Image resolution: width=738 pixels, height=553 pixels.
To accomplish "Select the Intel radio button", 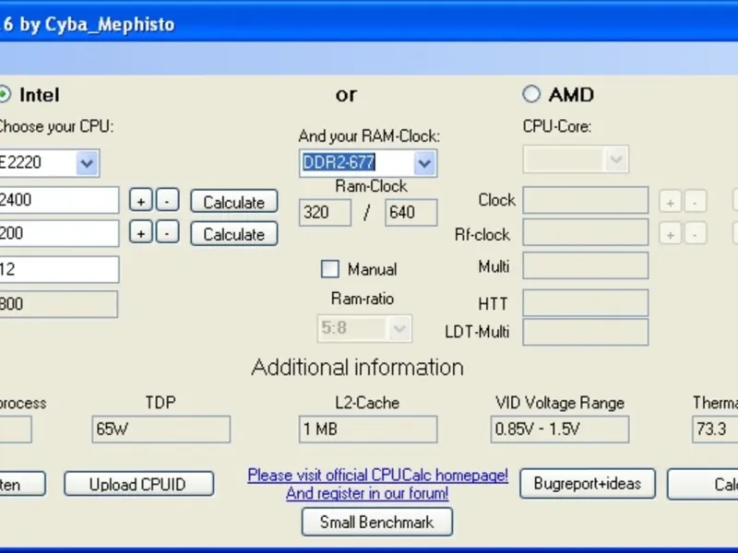I will coord(4,94).
